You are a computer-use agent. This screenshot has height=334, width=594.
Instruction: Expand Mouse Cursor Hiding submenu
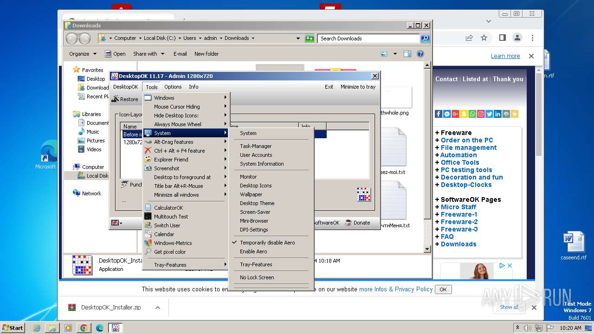click(x=186, y=107)
